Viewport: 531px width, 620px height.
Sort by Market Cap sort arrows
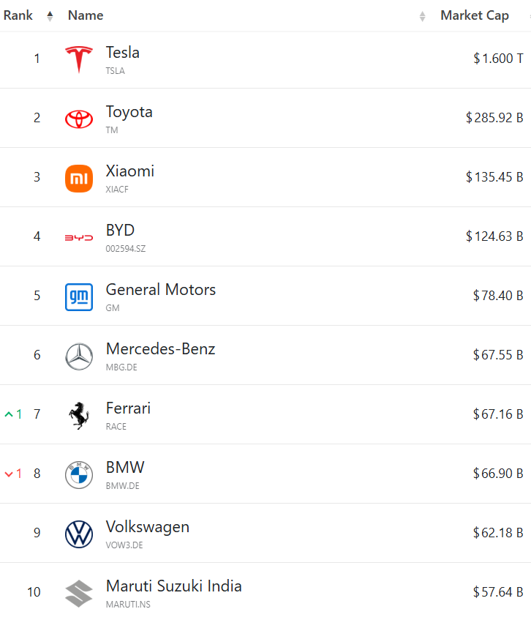click(423, 16)
